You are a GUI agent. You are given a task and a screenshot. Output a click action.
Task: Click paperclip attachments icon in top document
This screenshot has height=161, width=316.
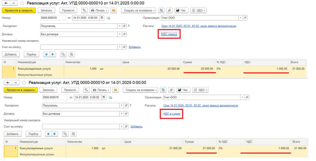tap(169, 11)
